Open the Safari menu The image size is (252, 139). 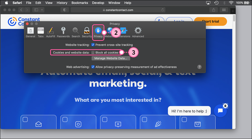point(17,3)
